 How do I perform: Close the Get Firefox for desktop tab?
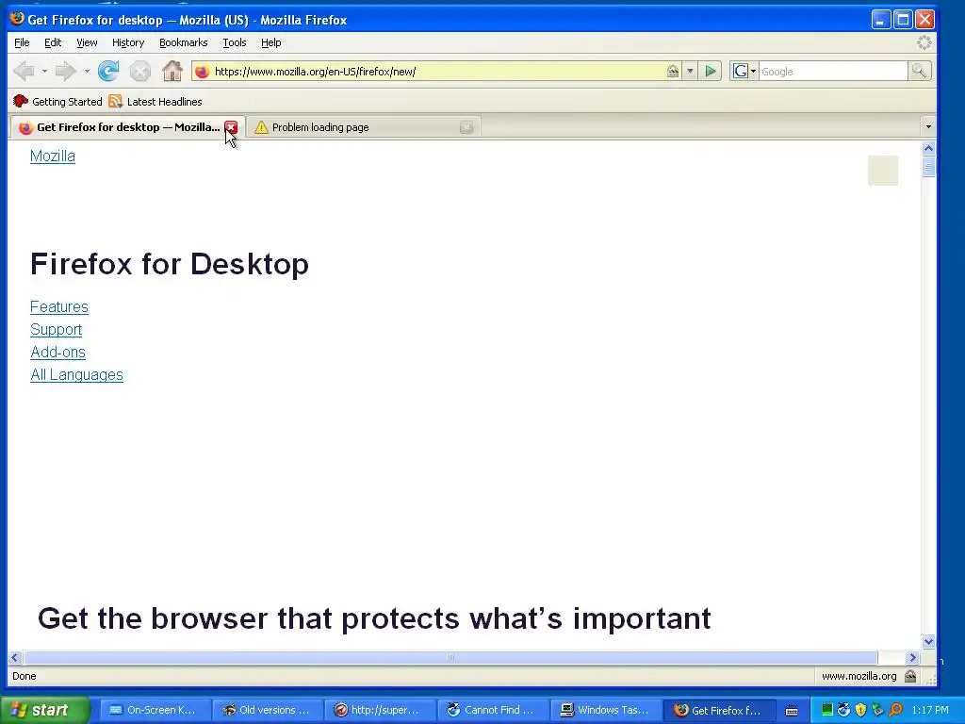[x=231, y=127]
